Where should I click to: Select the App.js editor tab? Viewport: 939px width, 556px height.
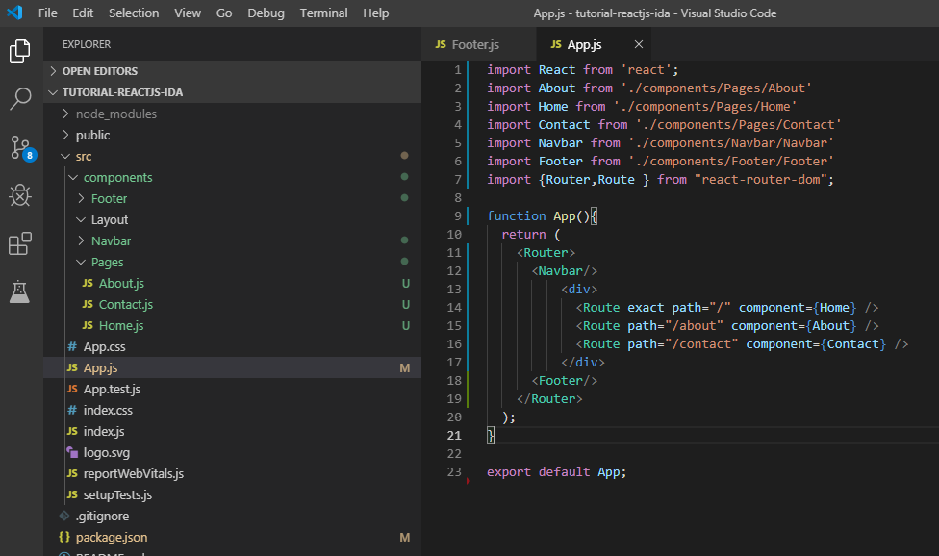(x=594, y=44)
